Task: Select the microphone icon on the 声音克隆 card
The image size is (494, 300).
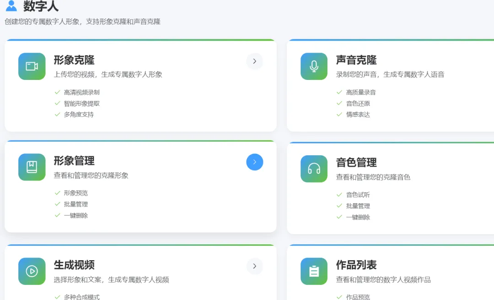Action: 314,66
